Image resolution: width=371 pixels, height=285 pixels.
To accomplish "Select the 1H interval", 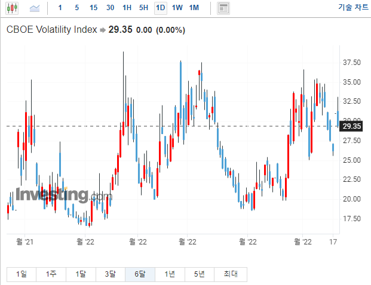I will tap(127, 8).
